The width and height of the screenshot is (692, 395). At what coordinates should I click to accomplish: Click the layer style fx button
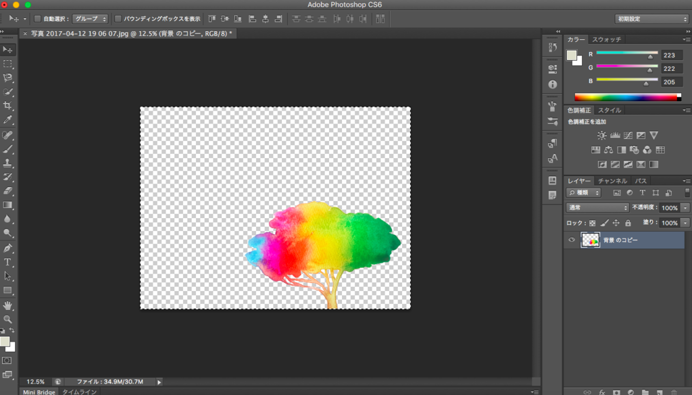pyautogui.click(x=601, y=392)
